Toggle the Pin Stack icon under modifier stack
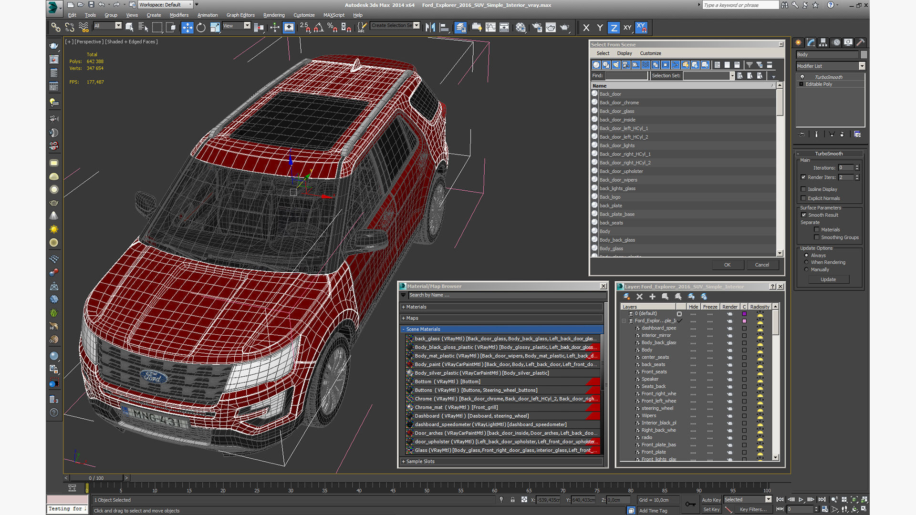This screenshot has height=515, width=916. (802, 134)
